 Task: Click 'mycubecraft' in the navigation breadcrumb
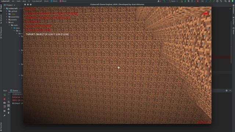point(37,1)
